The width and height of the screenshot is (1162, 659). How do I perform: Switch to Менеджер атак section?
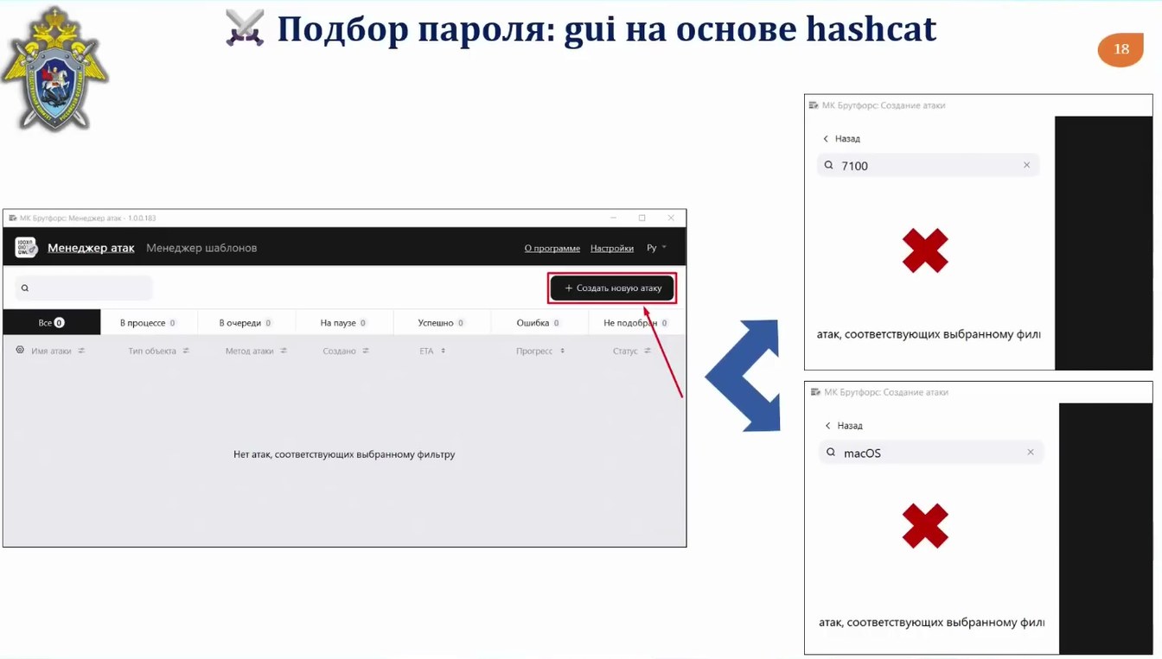click(x=91, y=248)
